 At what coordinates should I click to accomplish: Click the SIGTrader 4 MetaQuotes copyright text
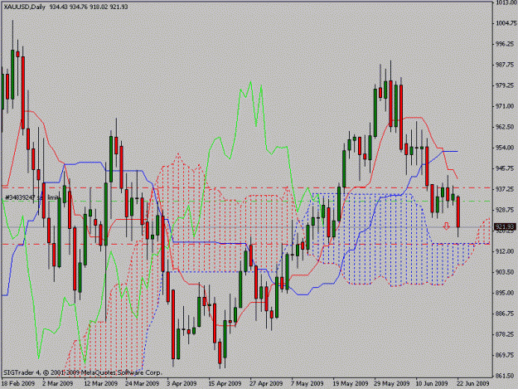pos(82,372)
